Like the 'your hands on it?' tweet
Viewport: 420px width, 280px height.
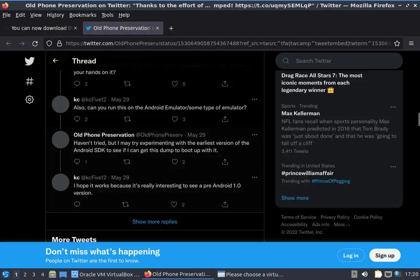click(175, 83)
